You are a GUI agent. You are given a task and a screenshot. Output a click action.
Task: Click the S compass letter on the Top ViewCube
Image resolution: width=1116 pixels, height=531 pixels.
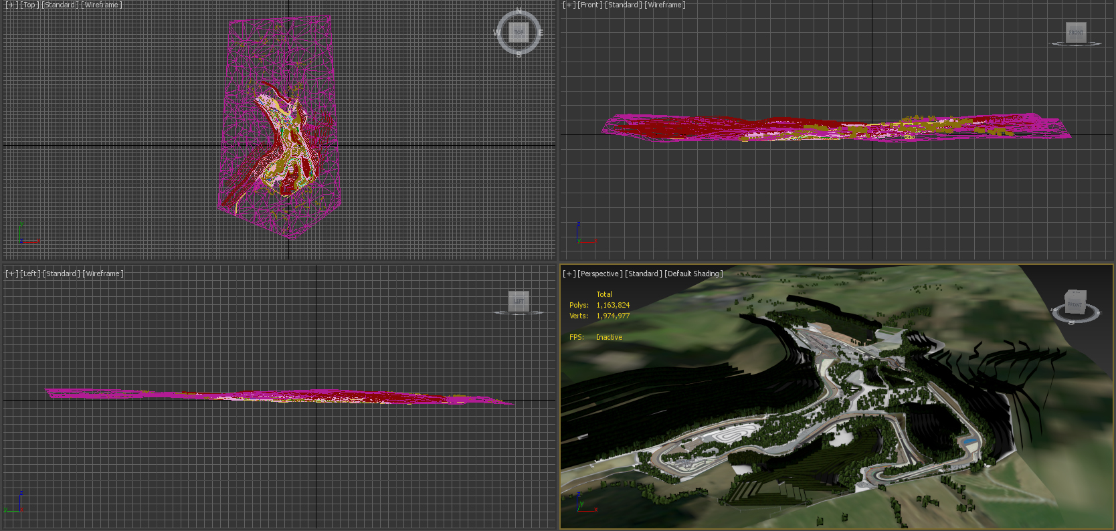pos(519,54)
